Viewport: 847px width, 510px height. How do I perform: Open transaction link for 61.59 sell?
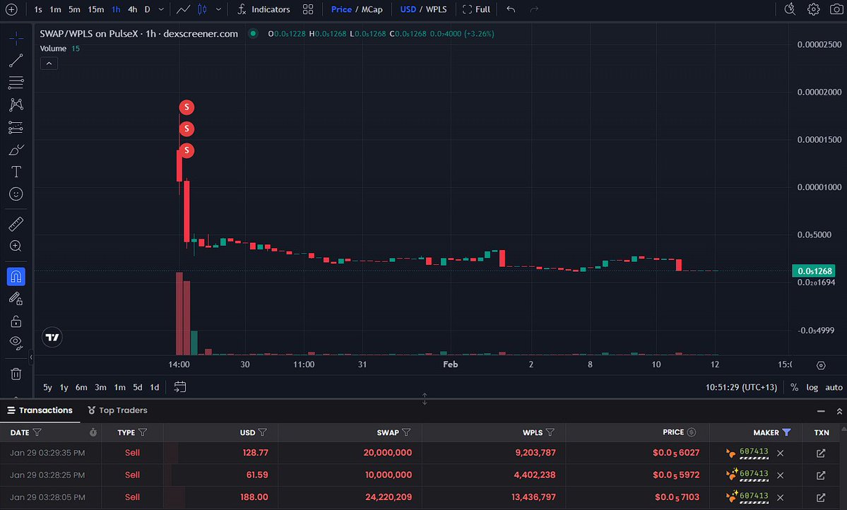821,475
